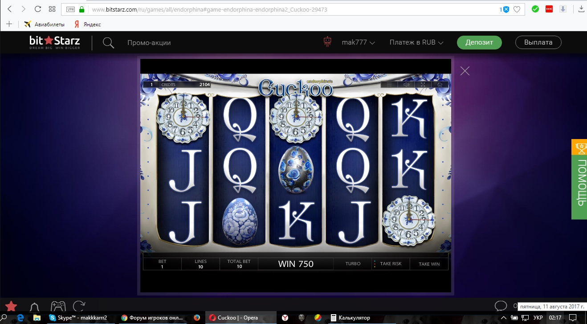The width and height of the screenshot is (587, 324).
Task: Click the blue down-arrow extension icon
Action: tap(563, 9)
